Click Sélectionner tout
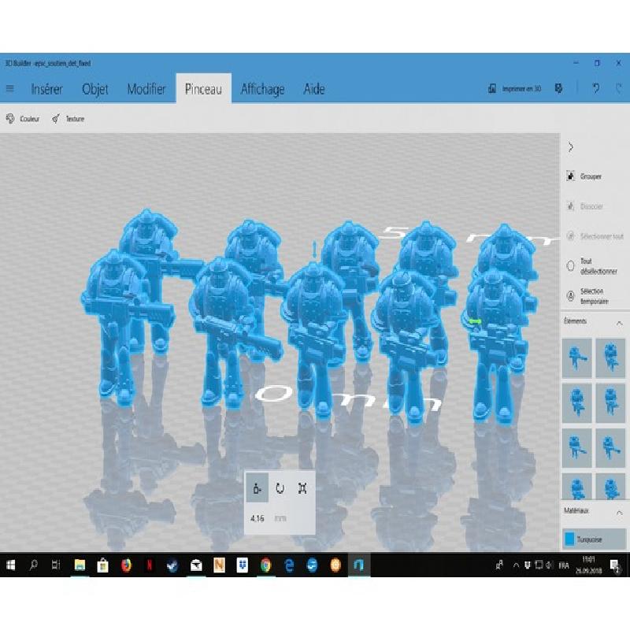Screen dimensions: 630x630 tap(595, 236)
